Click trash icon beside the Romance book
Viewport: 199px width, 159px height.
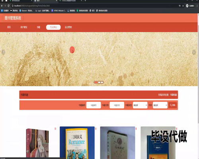coord(96,129)
